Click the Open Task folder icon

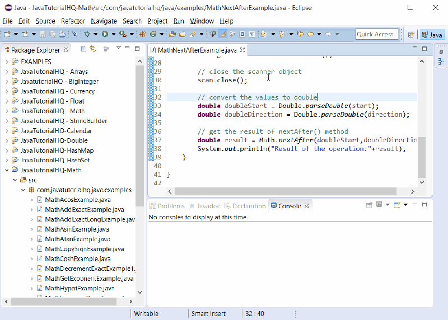coord(183,34)
